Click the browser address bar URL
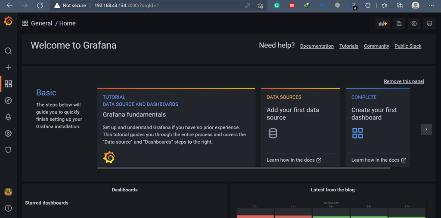This screenshot has width=441, height=218. coord(127,5)
